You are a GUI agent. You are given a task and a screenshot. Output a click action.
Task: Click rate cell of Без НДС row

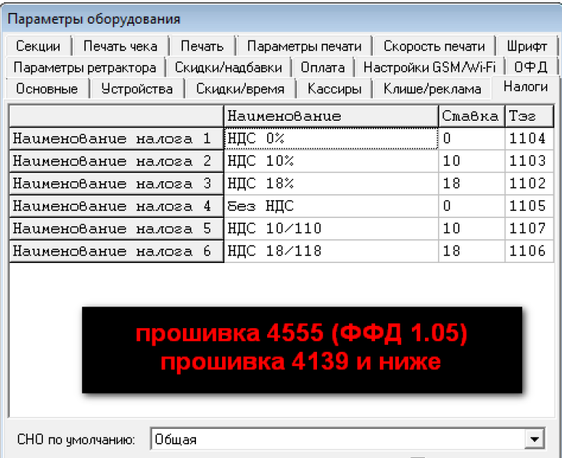472,206
